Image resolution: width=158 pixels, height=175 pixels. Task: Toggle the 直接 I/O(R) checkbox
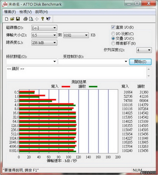click(113, 27)
